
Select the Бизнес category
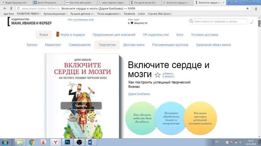coord(32,45)
